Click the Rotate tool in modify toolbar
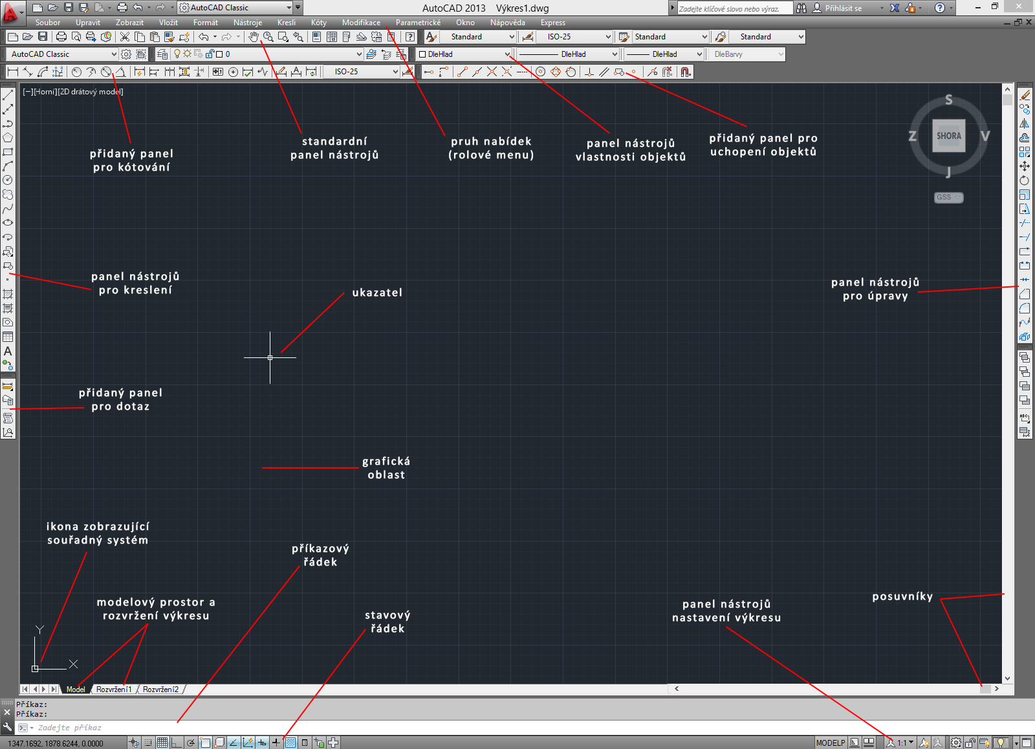1035x749 pixels. point(1025,180)
